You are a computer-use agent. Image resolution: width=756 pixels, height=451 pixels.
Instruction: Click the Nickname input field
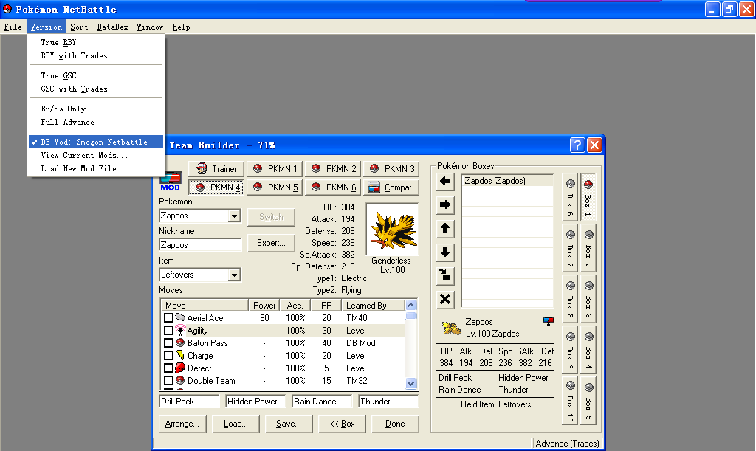tap(200, 245)
